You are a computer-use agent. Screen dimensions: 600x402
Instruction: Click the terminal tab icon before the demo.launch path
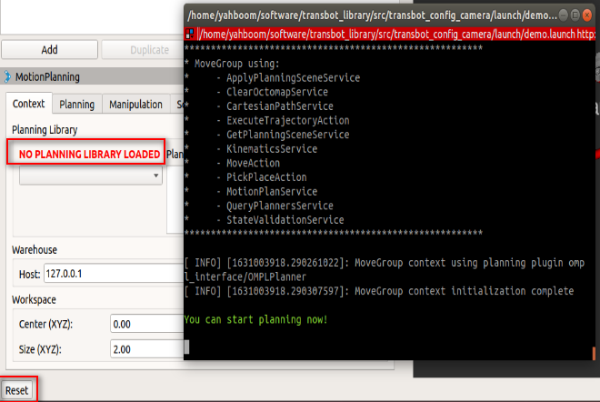pyautogui.click(x=190, y=34)
